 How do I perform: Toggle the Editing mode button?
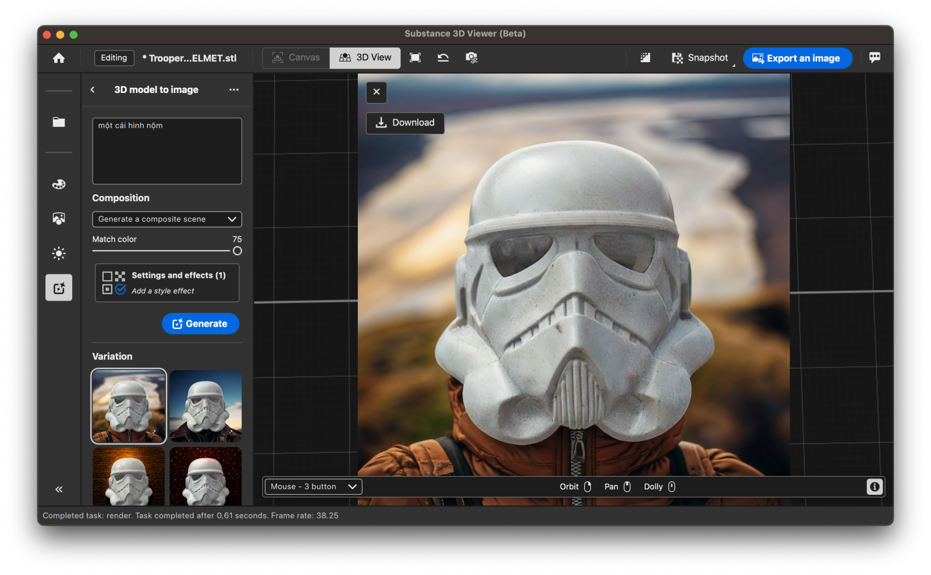(114, 58)
